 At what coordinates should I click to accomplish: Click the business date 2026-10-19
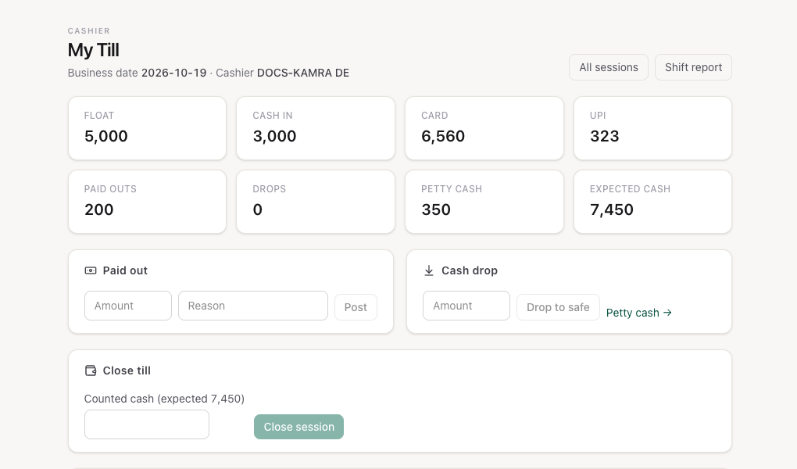(173, 73)
